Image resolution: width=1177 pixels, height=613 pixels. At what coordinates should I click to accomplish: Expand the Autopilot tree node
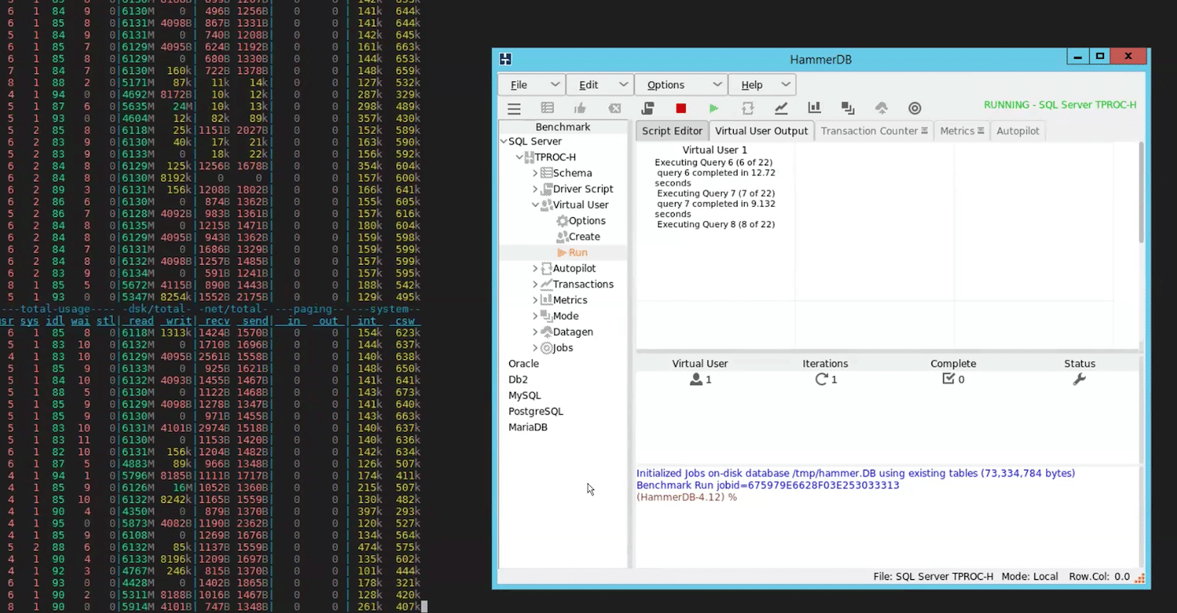tap(536, 269)
